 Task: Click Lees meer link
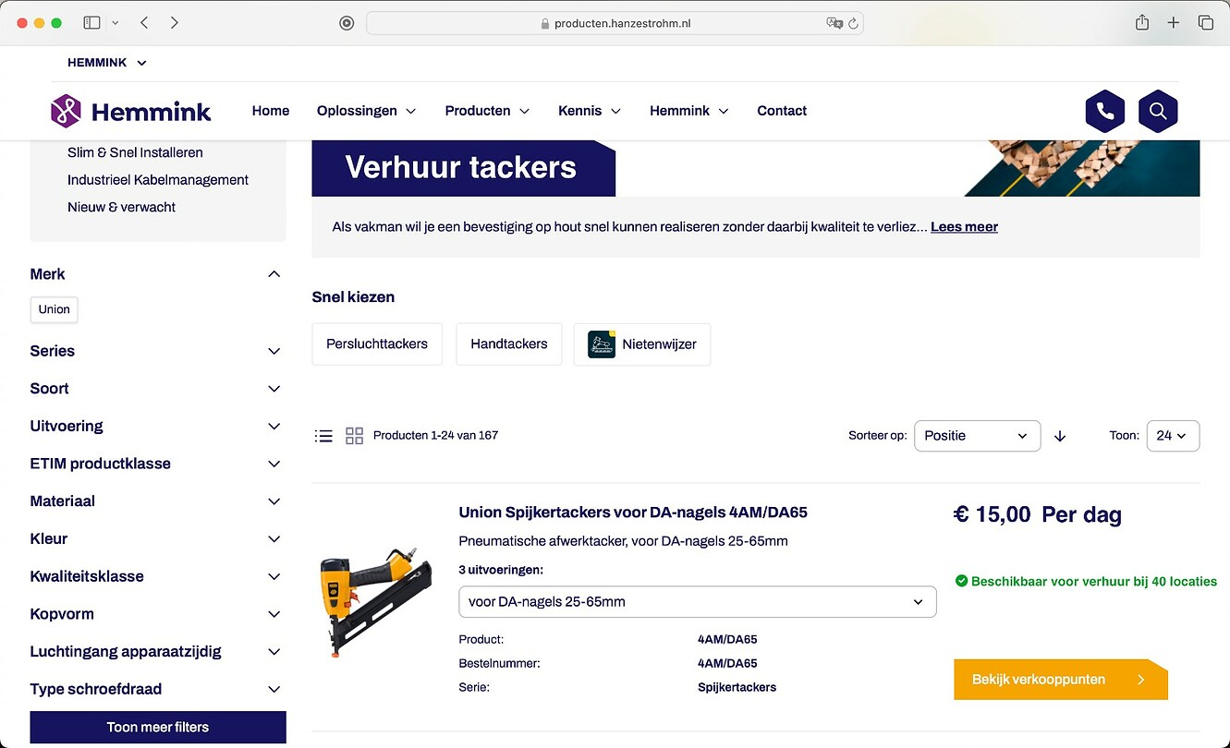click(x=964, y=226)
